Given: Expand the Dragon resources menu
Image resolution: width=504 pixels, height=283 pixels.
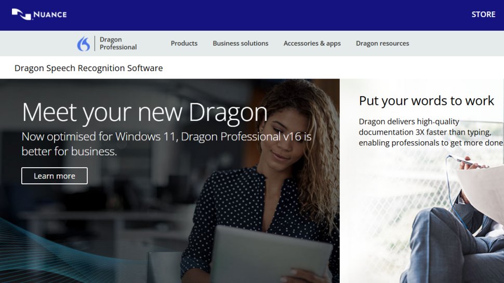Looking at the screenshot, I should [x=382, y=44].
